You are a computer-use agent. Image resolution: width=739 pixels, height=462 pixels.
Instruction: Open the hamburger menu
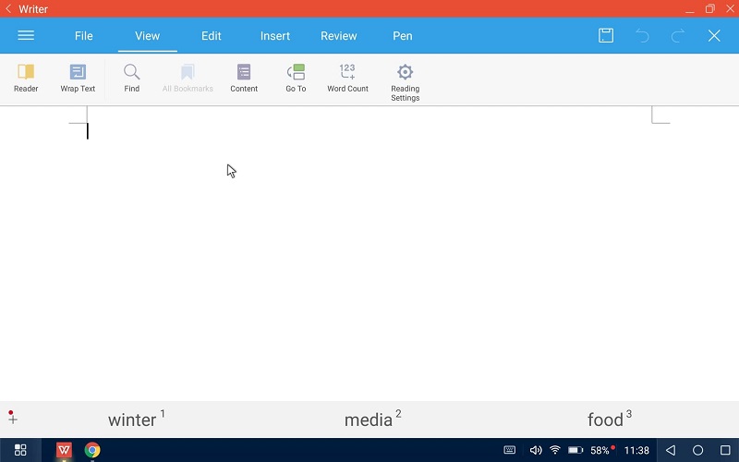click(26, 35)
